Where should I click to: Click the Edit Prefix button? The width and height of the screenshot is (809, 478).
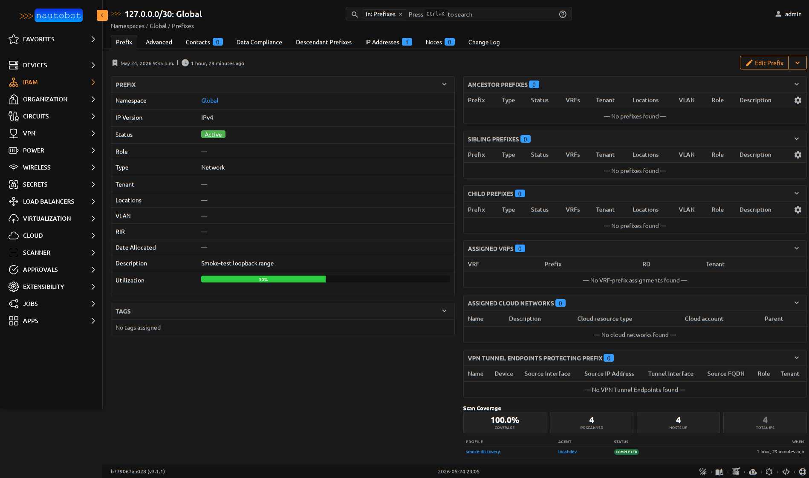(x=764, y=63)
